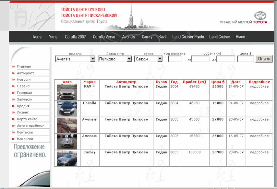The width and height of the screenshot is (277, 189).
Task: Open Rav4 in the top navigation bar
Action: (x=163, y=37)
